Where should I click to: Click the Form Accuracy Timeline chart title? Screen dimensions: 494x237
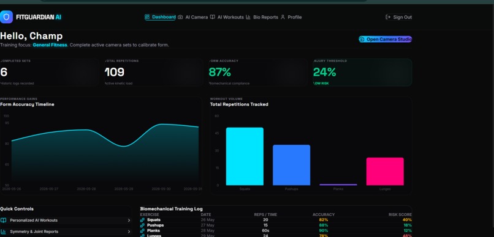[x=27, y=104]
